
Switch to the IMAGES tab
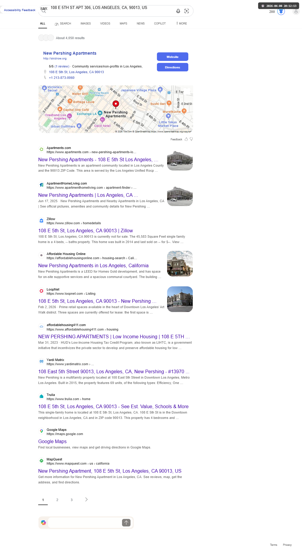(x=86, y=24)
